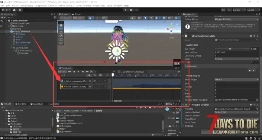Enable record on Kokoro Amamiya animation track
Screen dimensions: 262x140
95,81
